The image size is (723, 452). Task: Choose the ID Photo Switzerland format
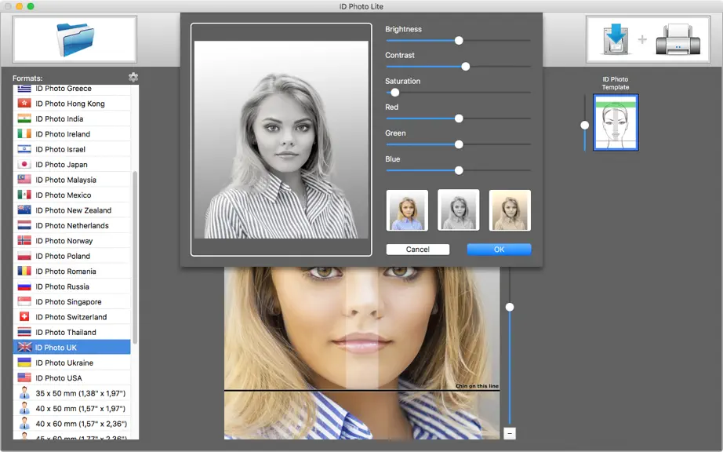[x=72, y=317]
